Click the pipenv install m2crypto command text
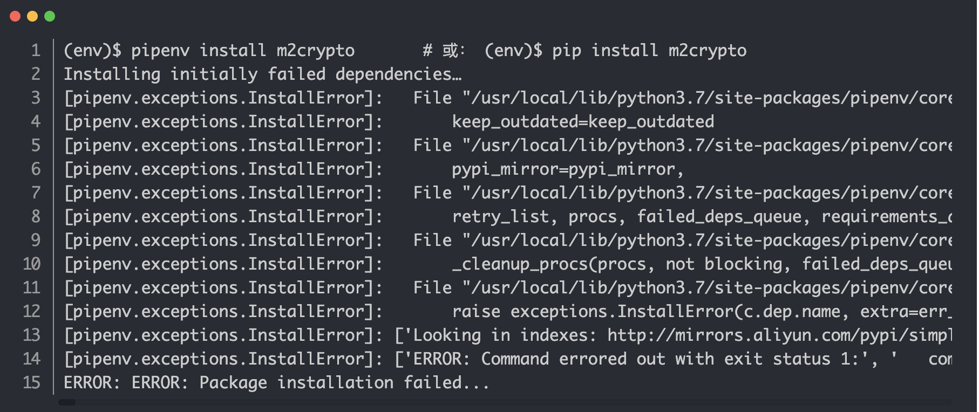This screenshot has height=412, width=979. click(x=209, y=50)
